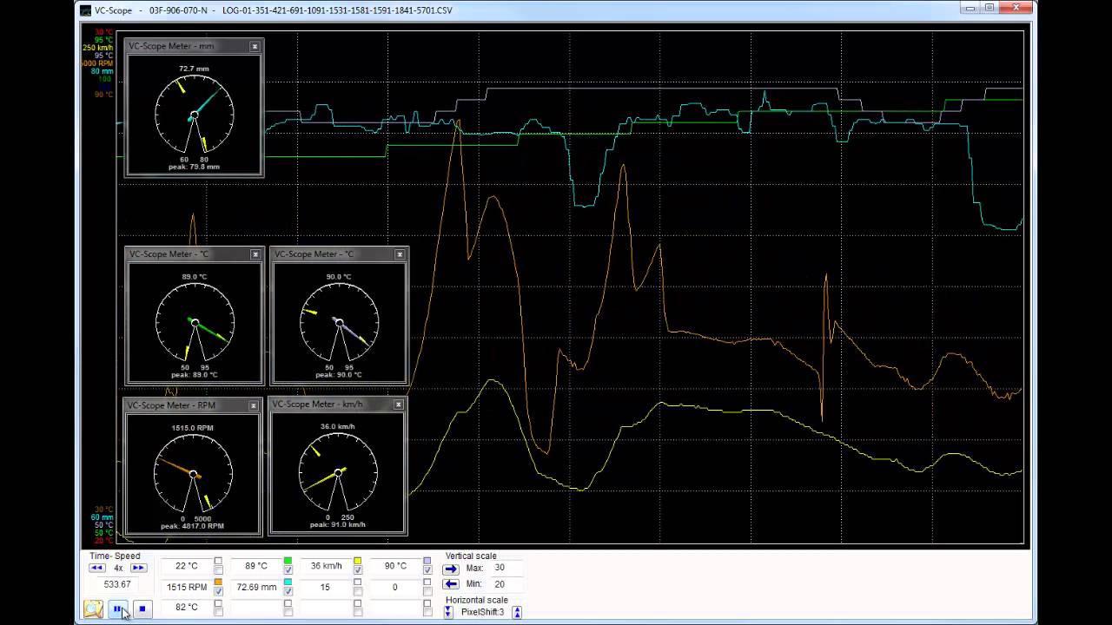Decrease playback time-speed with rewind arrows
This screenshot has width=1112, height=625.
(97, 568)
